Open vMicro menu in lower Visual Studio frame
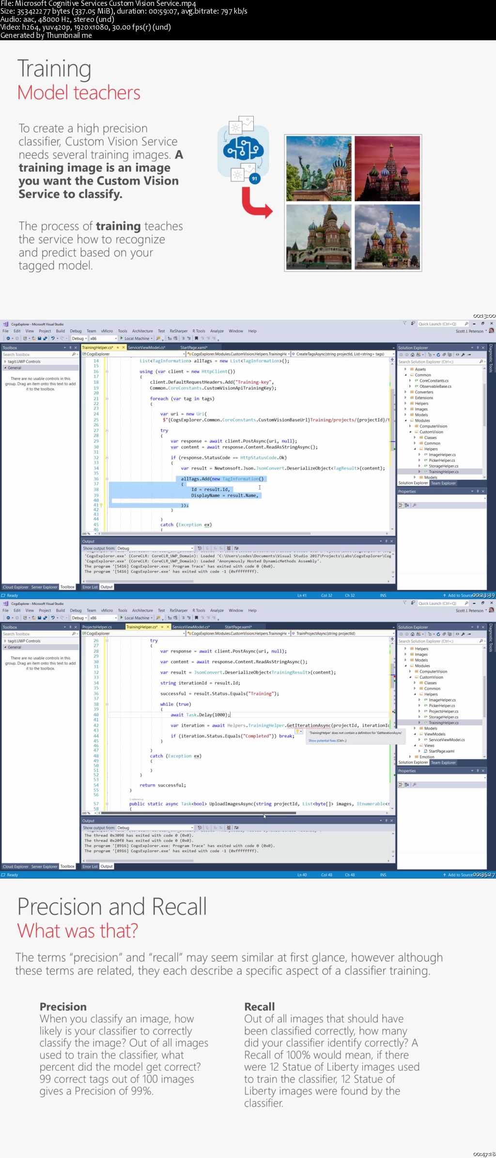This screenshot has height=1158, width=496. (x=107, y=610)
